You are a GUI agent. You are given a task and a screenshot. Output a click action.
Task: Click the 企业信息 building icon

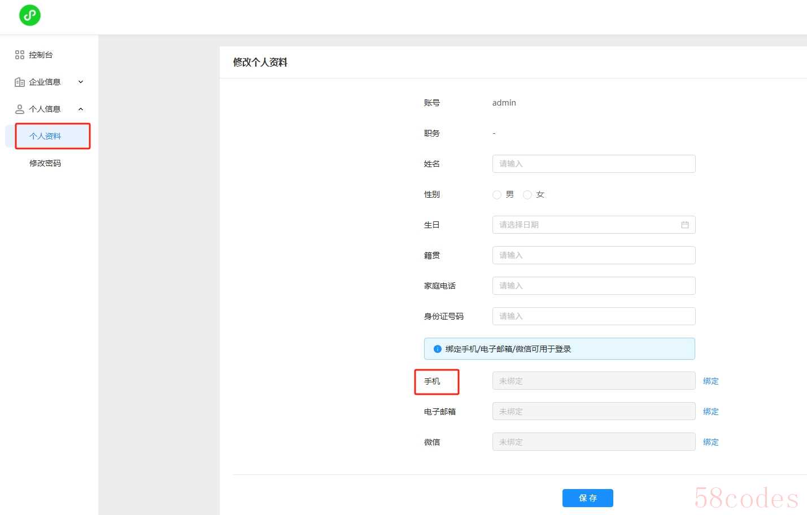point(20,82)
